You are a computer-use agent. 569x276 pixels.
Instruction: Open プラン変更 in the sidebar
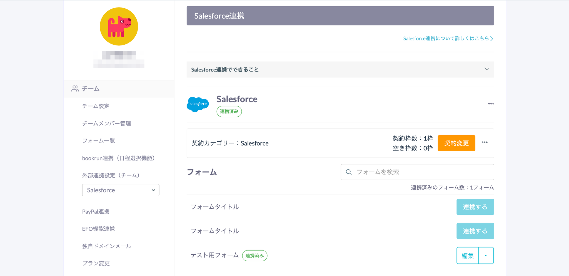96,263
